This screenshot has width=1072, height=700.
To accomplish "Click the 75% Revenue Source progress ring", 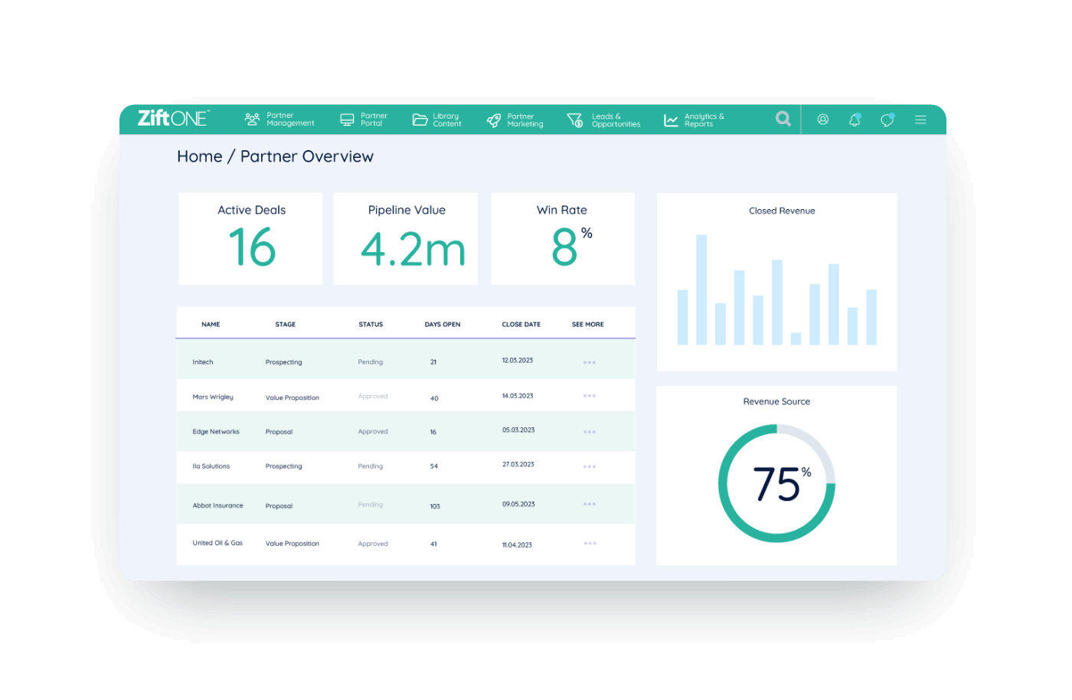I will click(776, 484).
